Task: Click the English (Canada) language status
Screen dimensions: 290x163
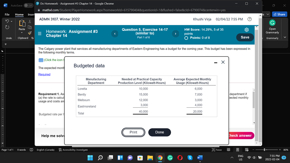Action: [x=46, y=150]
